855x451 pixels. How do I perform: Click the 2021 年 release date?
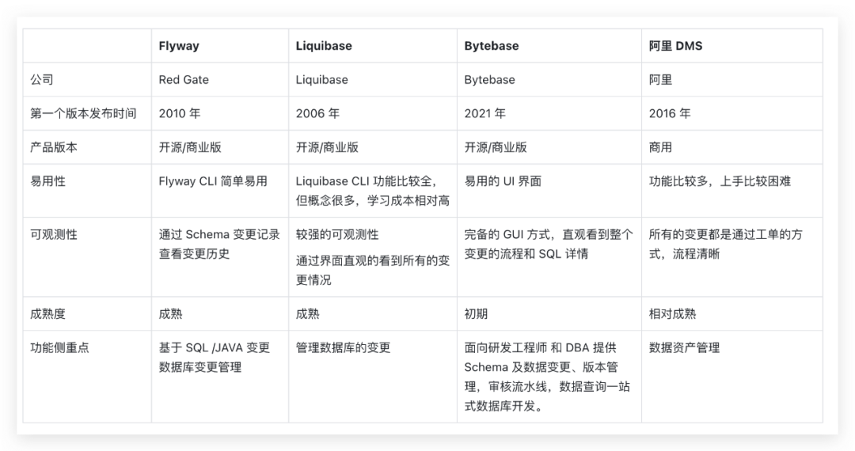484,113
